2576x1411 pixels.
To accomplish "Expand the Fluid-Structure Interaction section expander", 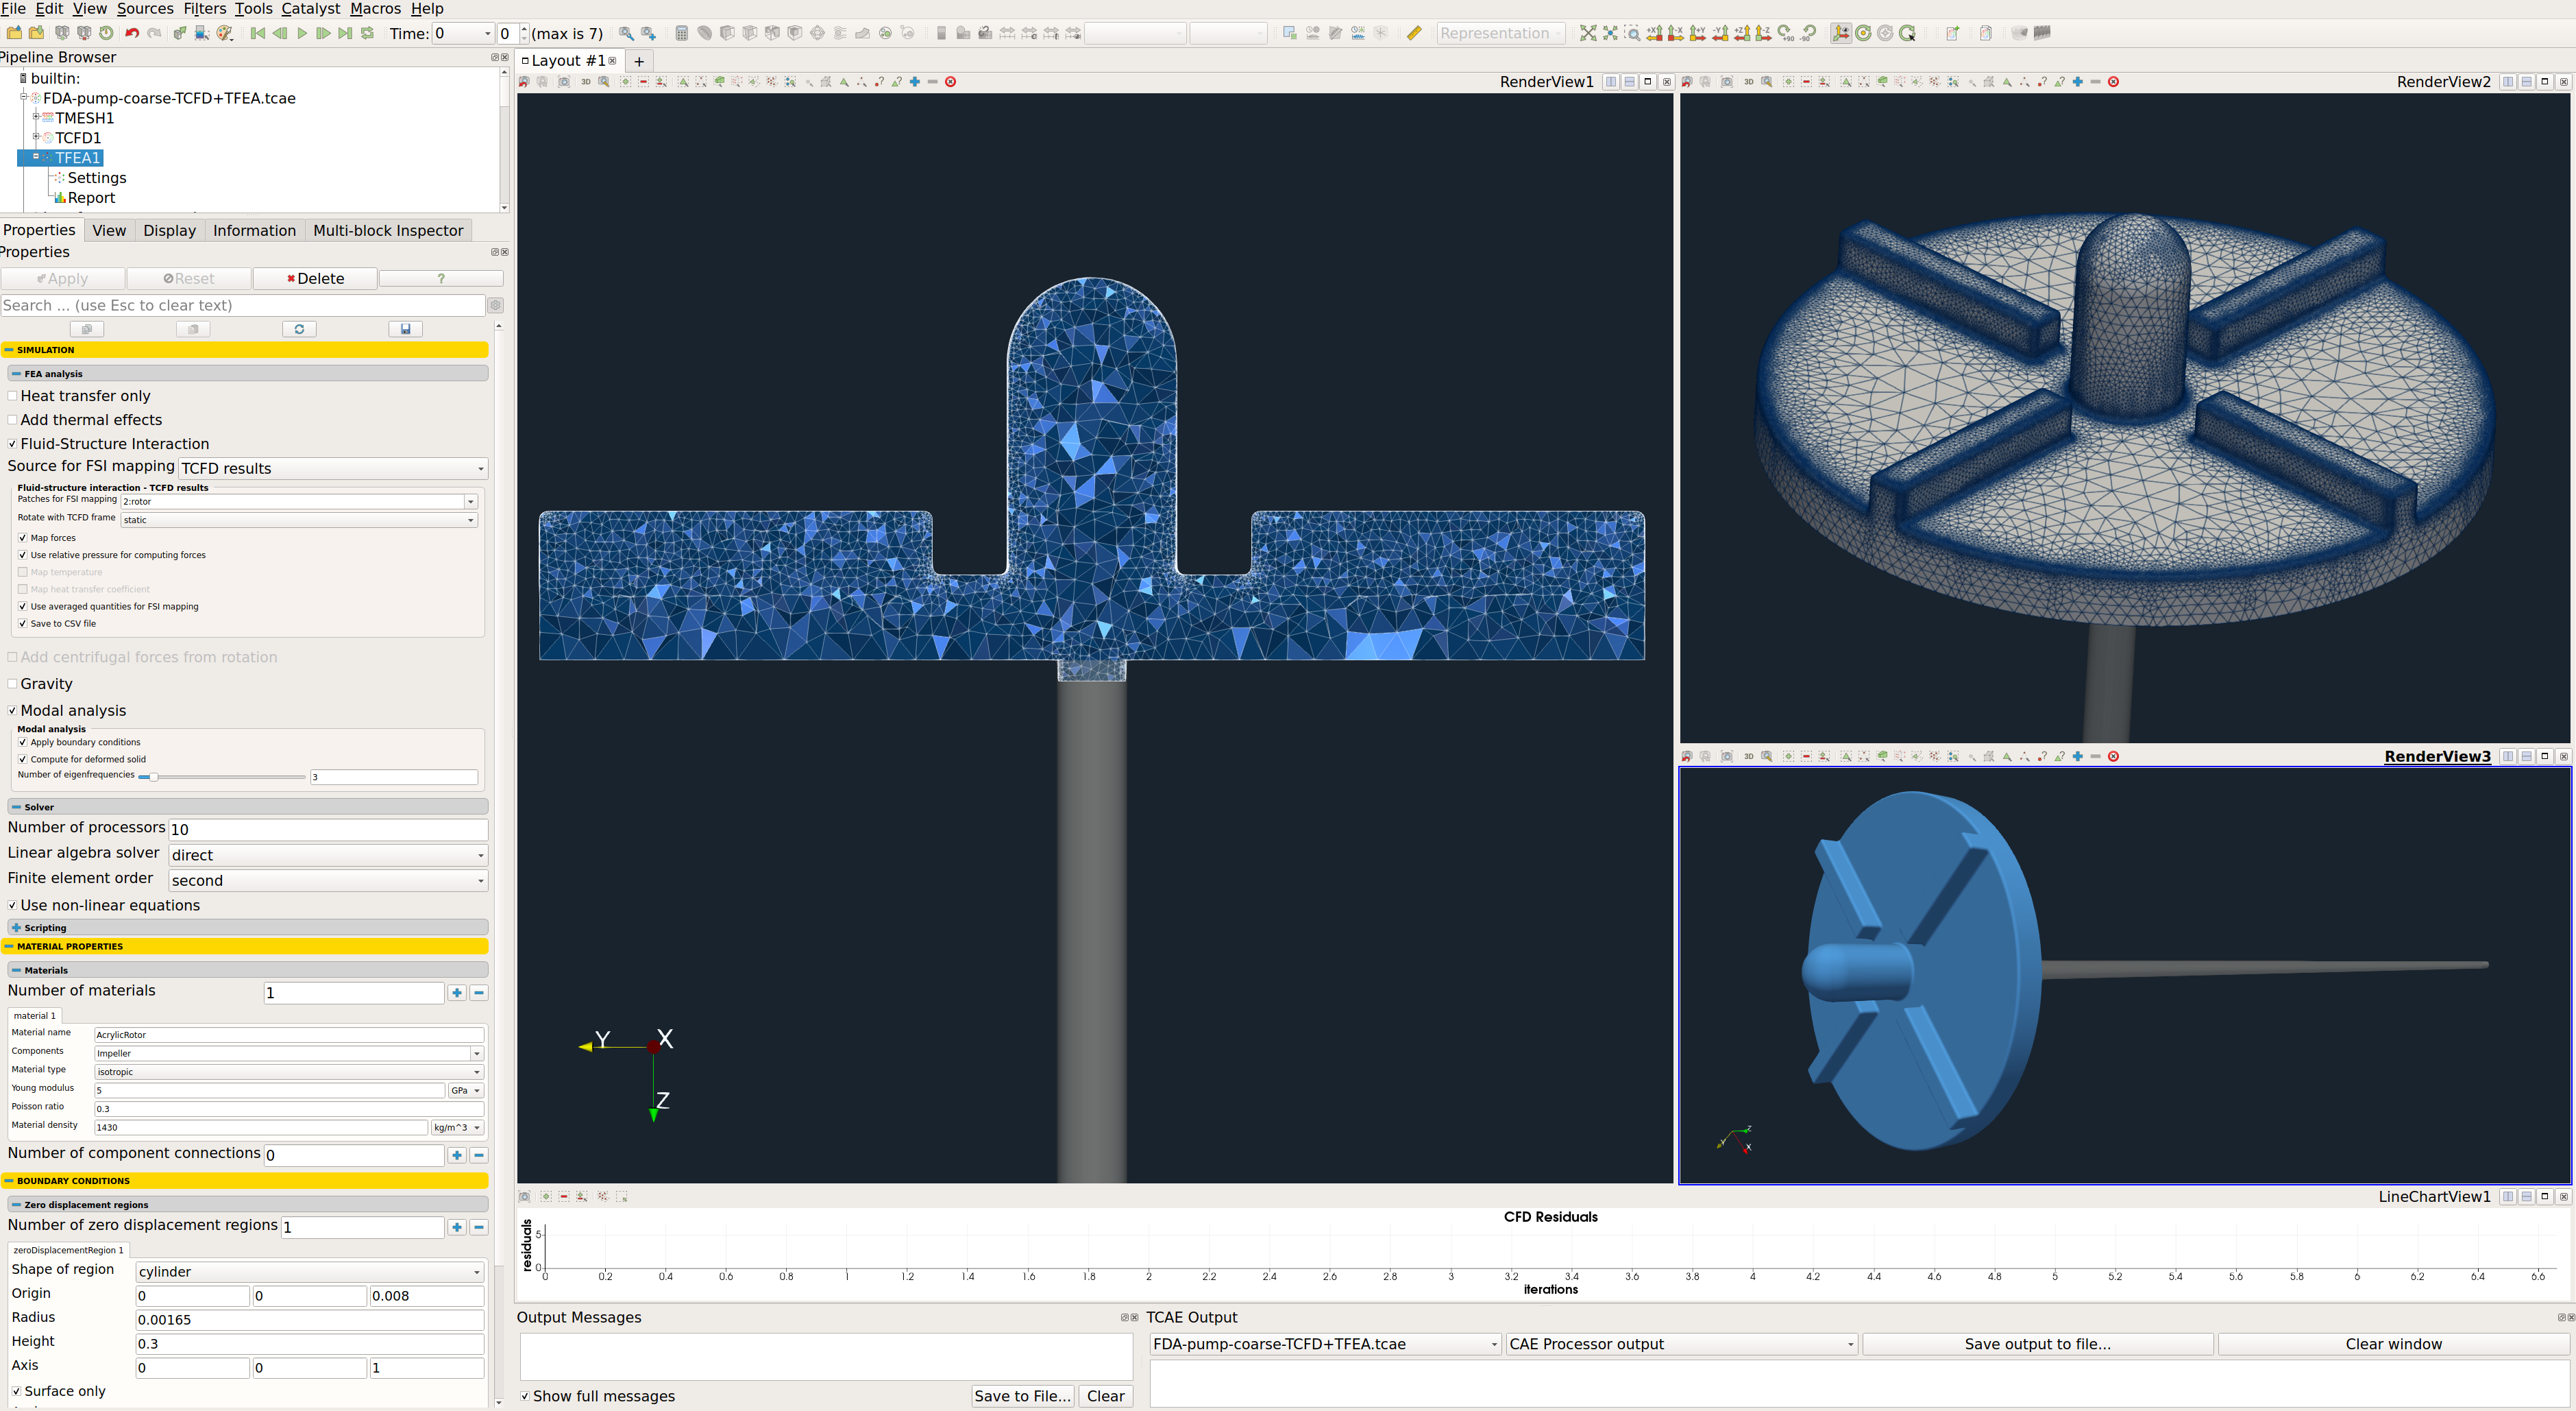I will pyautogui.click(x=12, y=442).
